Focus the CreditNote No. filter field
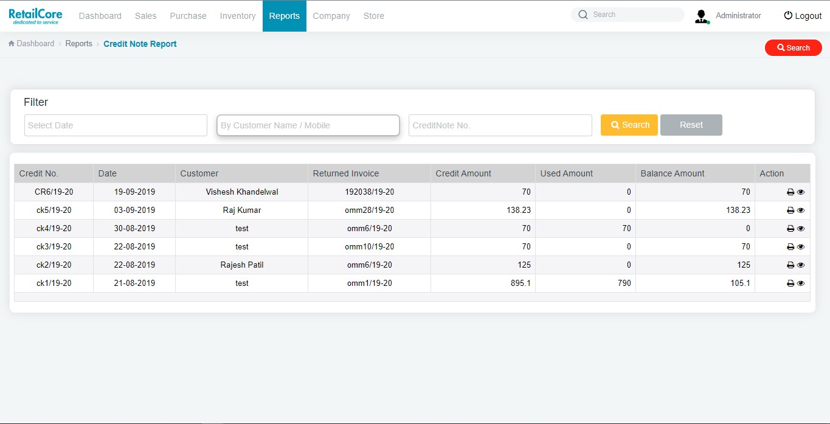Screen dimensions: 830x424 pyautogui.click(x=500, y=125)
